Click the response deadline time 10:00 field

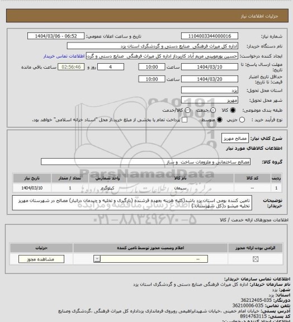coord(152,67)
